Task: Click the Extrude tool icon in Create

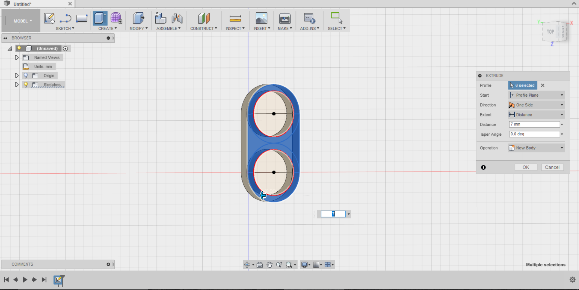Action: pos(100,18)
